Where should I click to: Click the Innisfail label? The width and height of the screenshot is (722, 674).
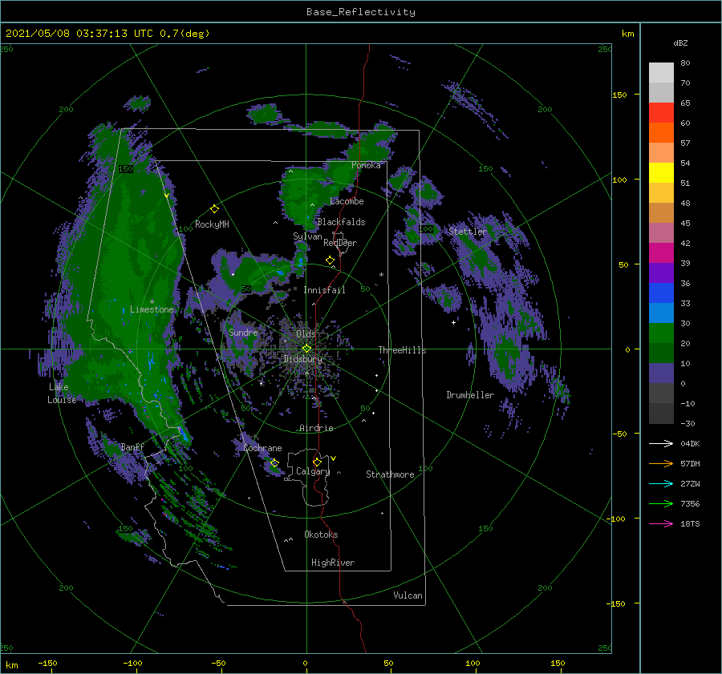pos(325,290)
